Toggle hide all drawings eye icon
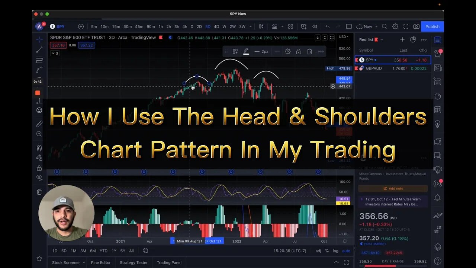The height and width of the screenshot is (268, 476). point(39,178)
